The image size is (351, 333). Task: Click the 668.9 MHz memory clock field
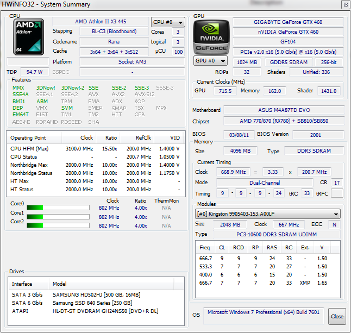[233, 172]
